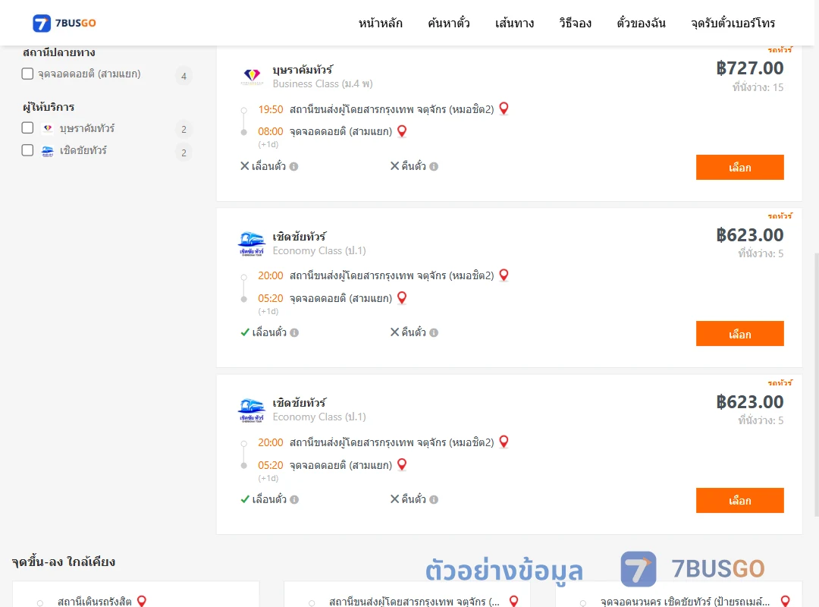Screen dimensions: 819x607
Task: Click บุษราคัมทัวร์ logo in provider filter
Action: pyautogui.click(x=48, y=128)
